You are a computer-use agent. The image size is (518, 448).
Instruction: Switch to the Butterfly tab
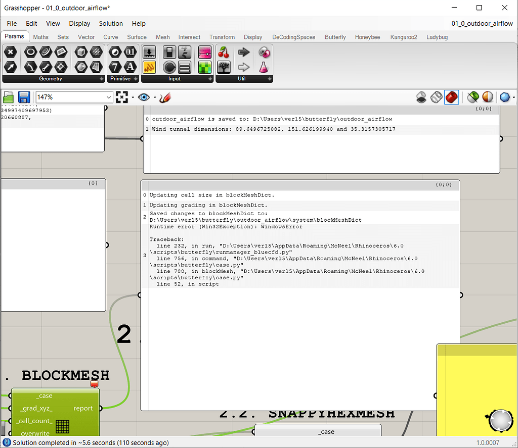(x=335, y=37)
